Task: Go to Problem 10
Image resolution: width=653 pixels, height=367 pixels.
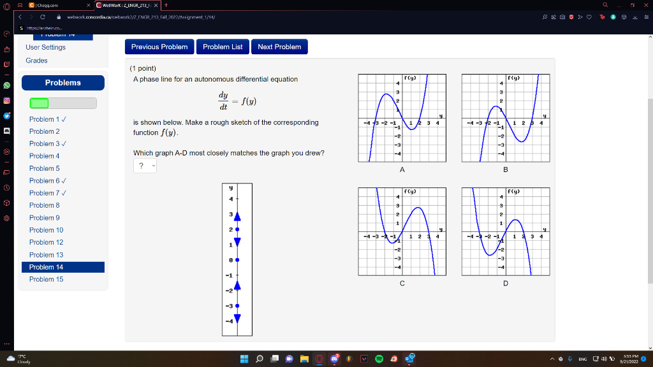Action: point(46,230)
